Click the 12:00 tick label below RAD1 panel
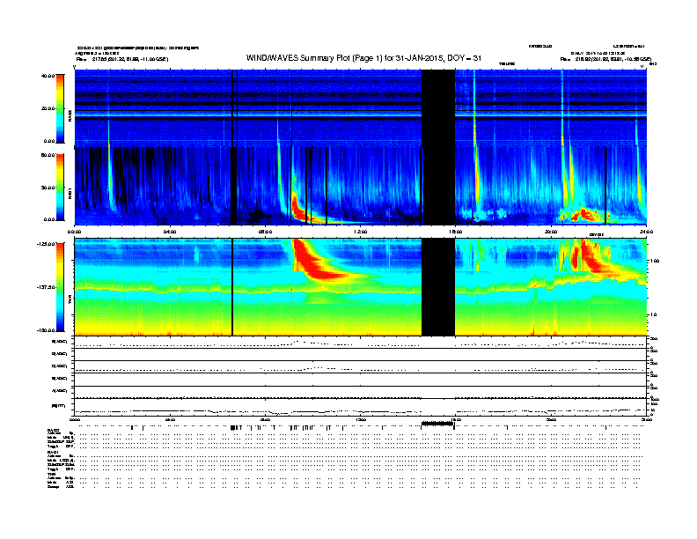The width and height of the screenshot is (697, 539). [360, 232]
